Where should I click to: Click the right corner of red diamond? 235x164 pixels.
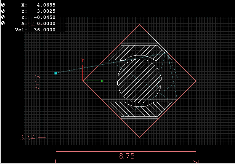pyautogui.click(x=196, y=81)
